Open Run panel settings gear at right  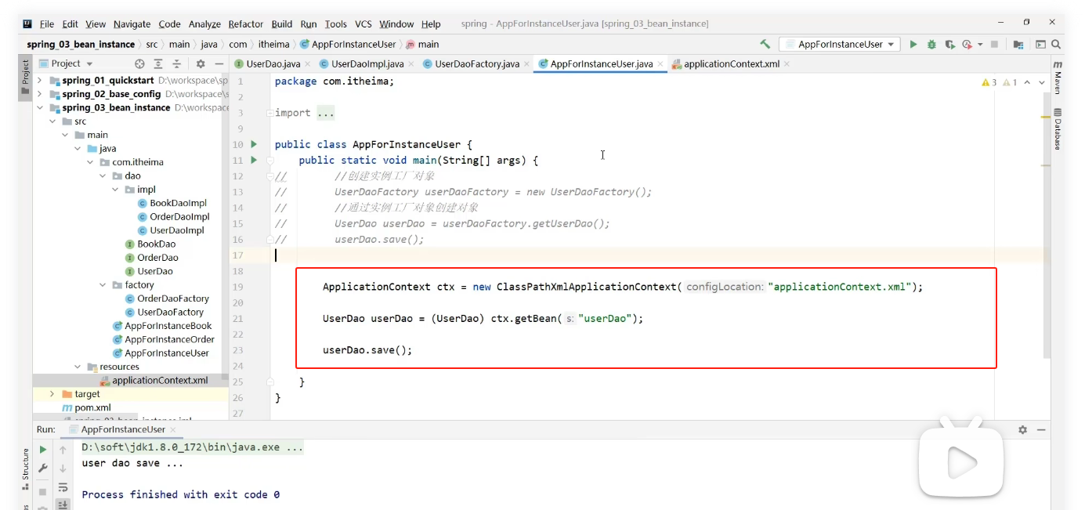pyautogui.click(x=1022, y=429)
